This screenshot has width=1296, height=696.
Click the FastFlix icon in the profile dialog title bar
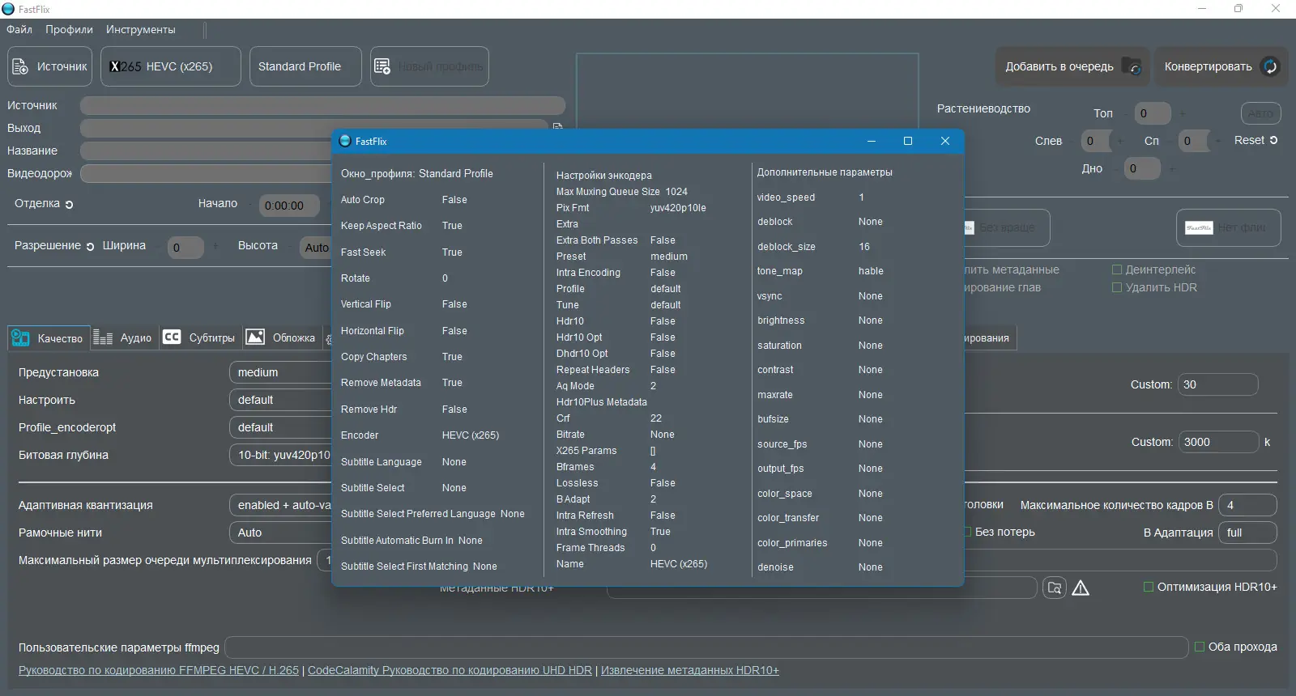[345, 141]
